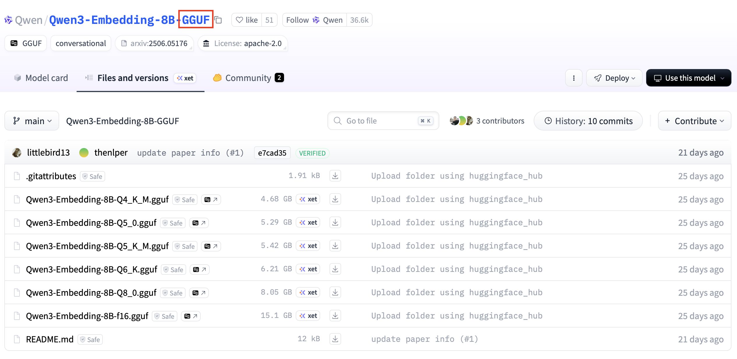
Task: Open GGUF viewer for the Q4_K_M file
Action: tap(211, 200)
